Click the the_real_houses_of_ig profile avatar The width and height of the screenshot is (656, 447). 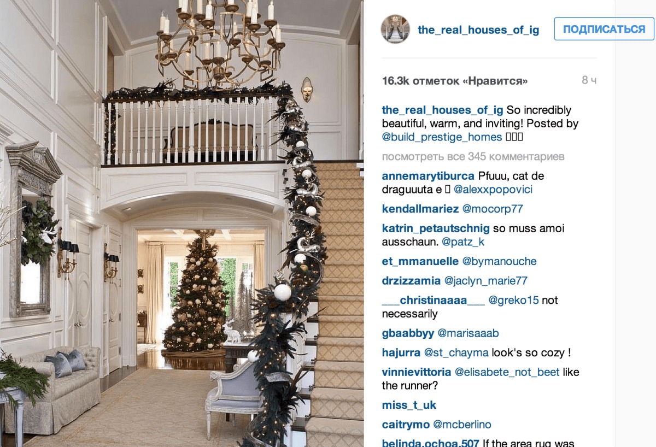[x=395, y=29]
